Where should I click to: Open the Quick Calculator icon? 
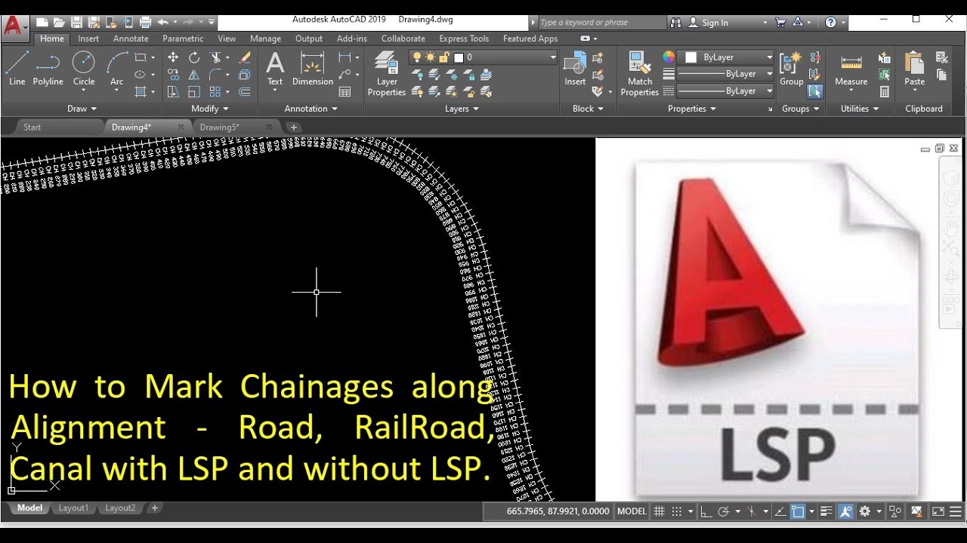[884, 92]
